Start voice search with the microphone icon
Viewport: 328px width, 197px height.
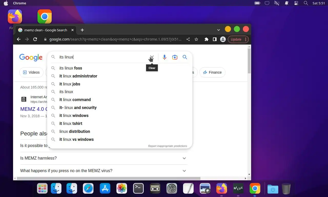[165, 57]
